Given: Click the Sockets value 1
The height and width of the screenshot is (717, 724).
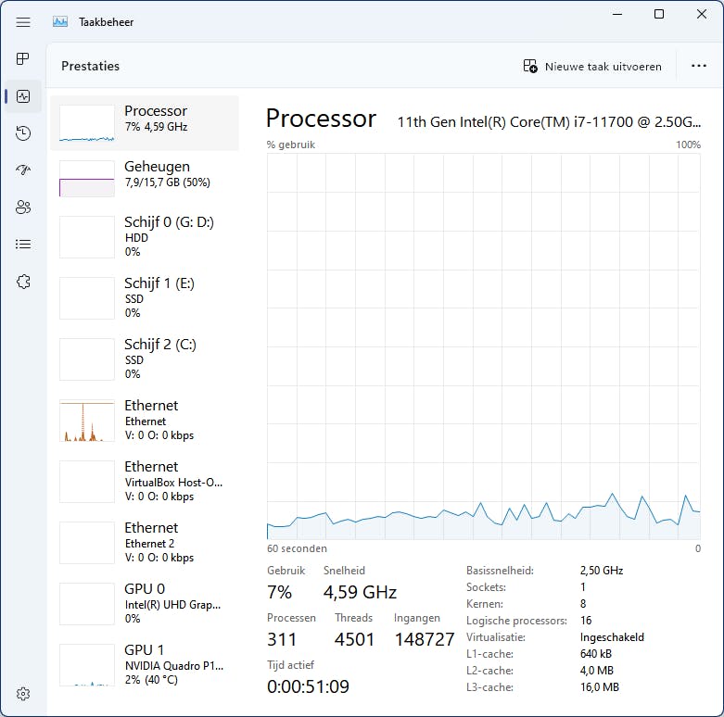Looking at the screenshot, I should pos(583,587).
